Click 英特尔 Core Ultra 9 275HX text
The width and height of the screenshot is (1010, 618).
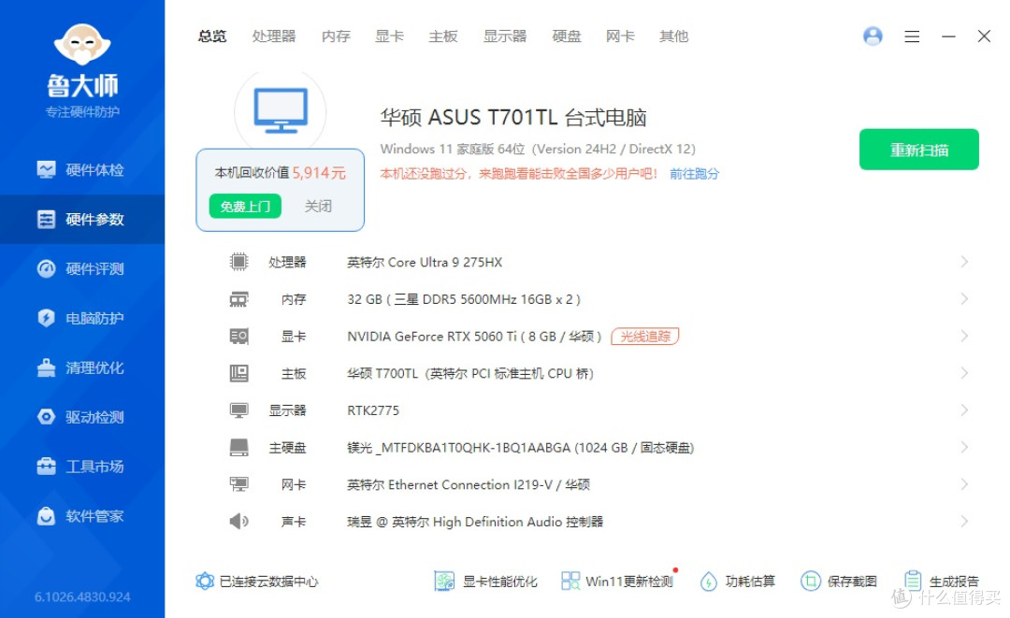(x=425, y=262)
